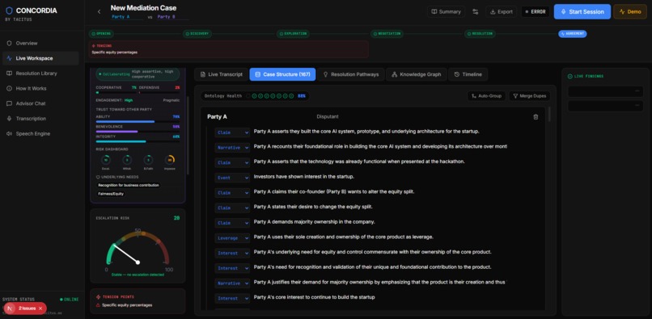Screen dimensions: 652x319
Task: Select the Withdr. risk gauge
Action: tap(127, 160)
